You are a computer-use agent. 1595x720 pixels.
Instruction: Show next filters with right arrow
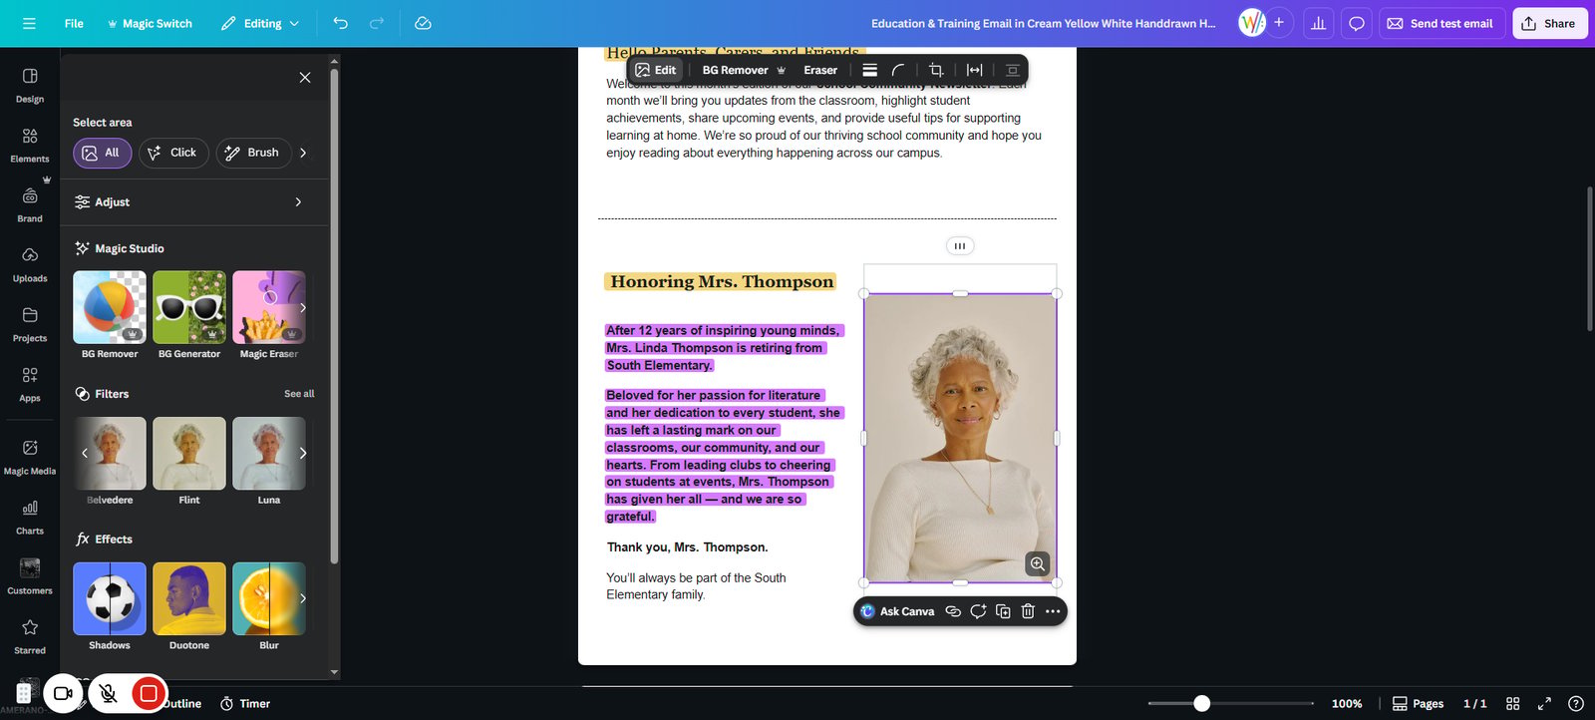303,453
